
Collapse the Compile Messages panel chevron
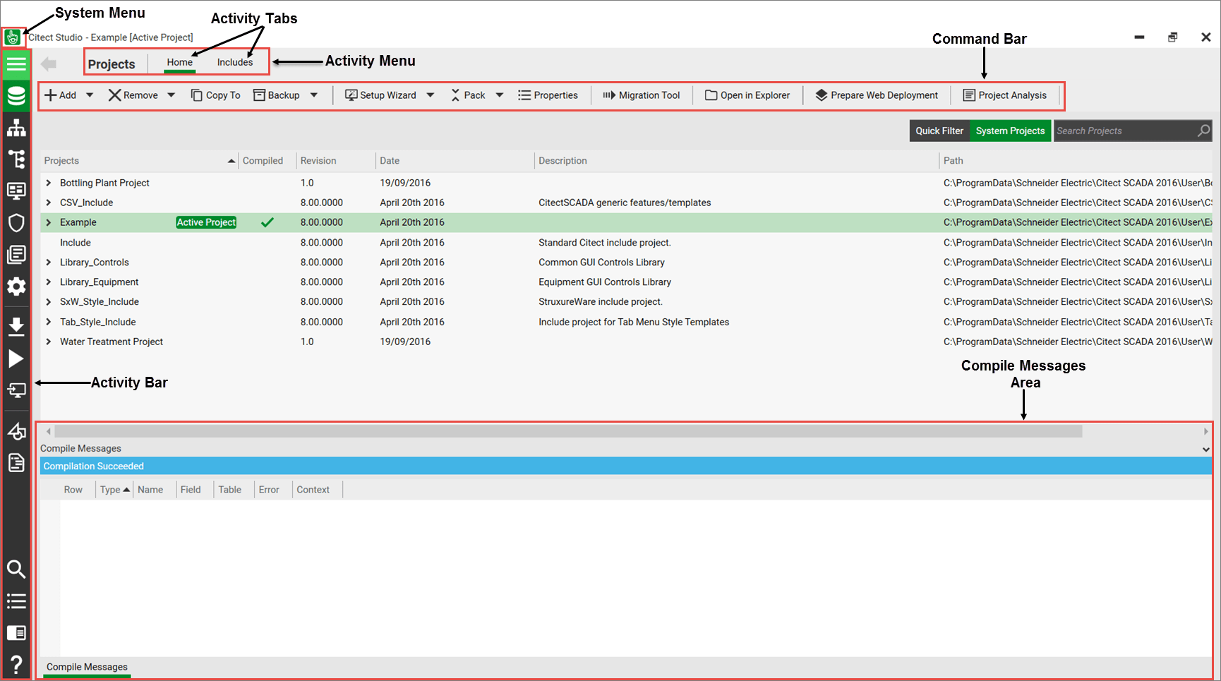[1205, 449]
